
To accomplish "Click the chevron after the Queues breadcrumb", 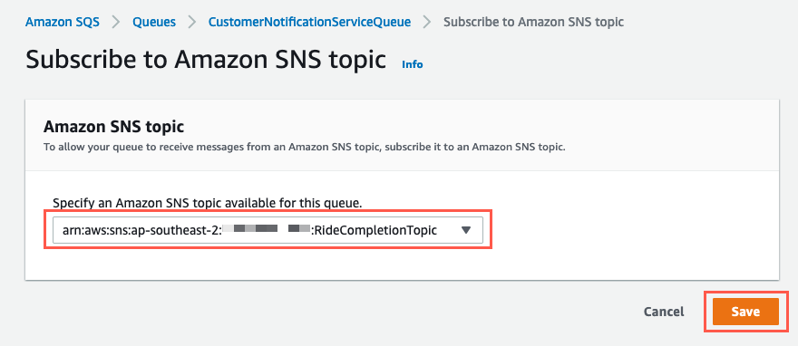I will pyautogui.click(x=192, y=22).
